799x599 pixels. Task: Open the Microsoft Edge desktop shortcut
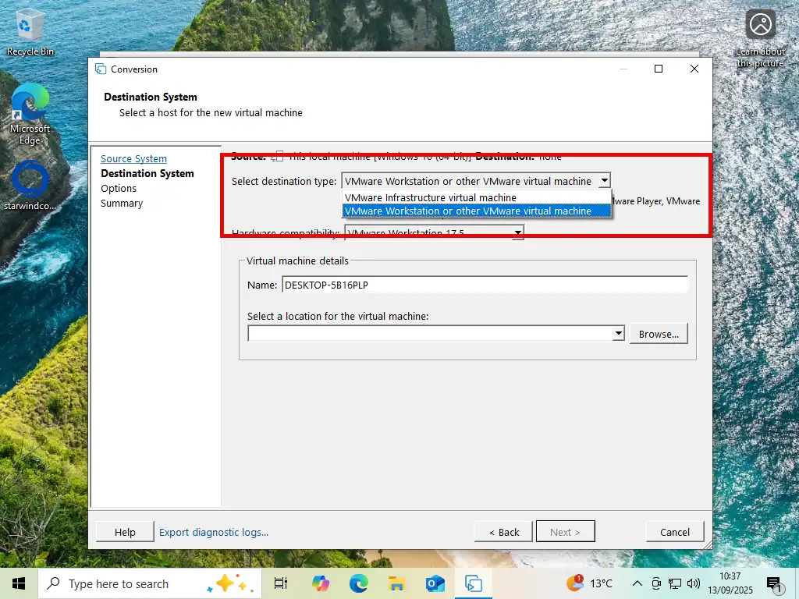30,115
